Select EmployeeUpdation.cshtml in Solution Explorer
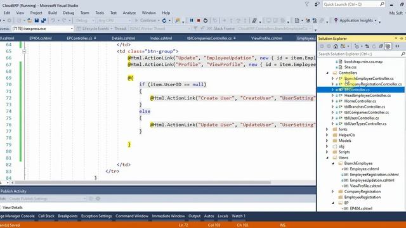This screenshot has height=228, width=406. click(x=372, y=180)
